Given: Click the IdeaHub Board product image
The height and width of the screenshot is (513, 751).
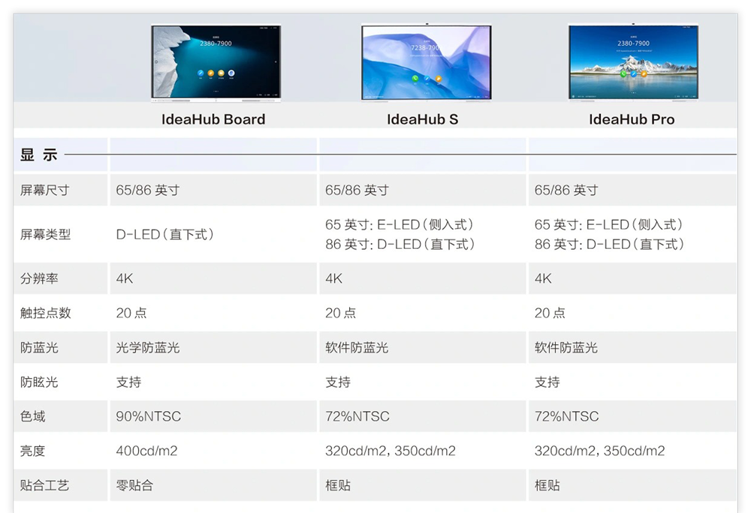Looking at the screenshot, I should pos(216,63).
